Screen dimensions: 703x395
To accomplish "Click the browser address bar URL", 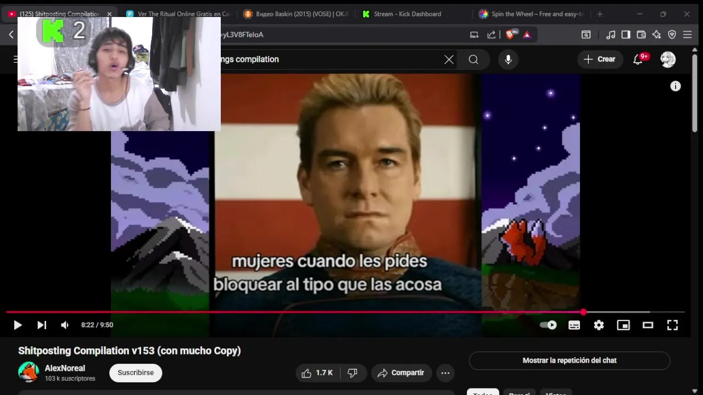I will (x=242, y=35).
